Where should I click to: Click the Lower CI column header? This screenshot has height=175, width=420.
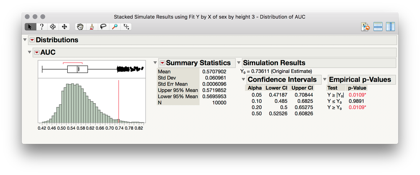click(x=277, y=88)
